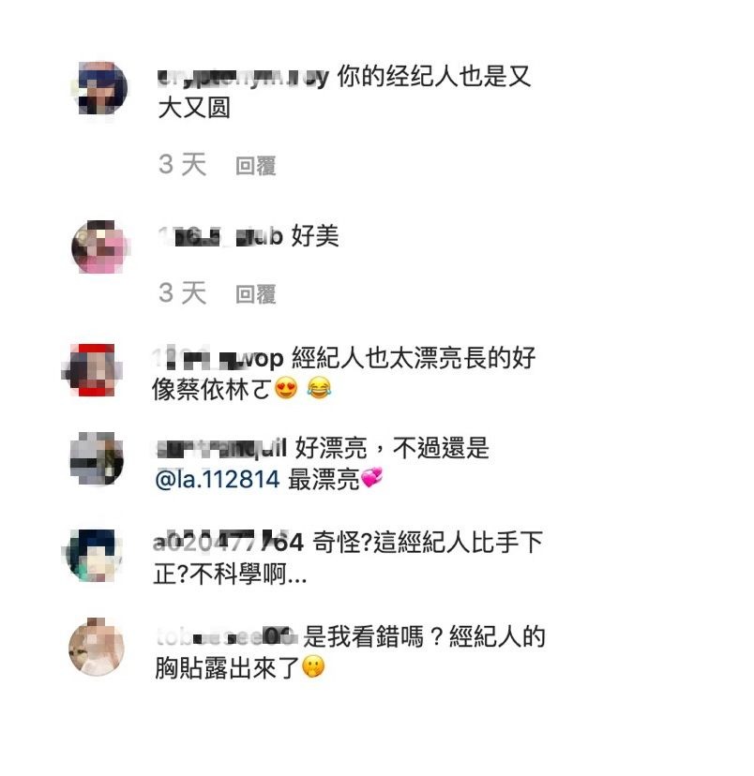Image resolution: width=754 pixels, height=776 pixels.
Task: Click the laughing-tears emoji in third comment
Action: tap(319, 388)
